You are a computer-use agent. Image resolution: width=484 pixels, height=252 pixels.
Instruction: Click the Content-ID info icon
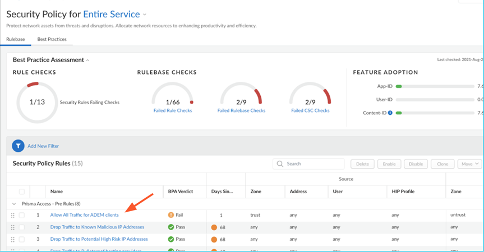(x=390, y=113)
